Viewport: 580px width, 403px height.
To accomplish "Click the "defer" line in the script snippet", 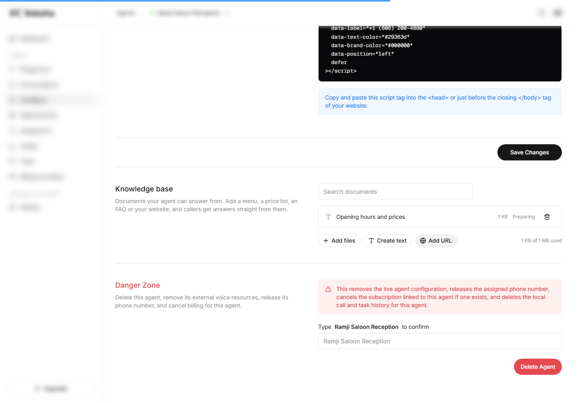I will 339,62.
